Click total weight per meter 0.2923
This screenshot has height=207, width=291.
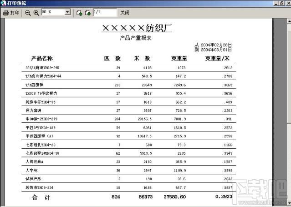(224, 197)
